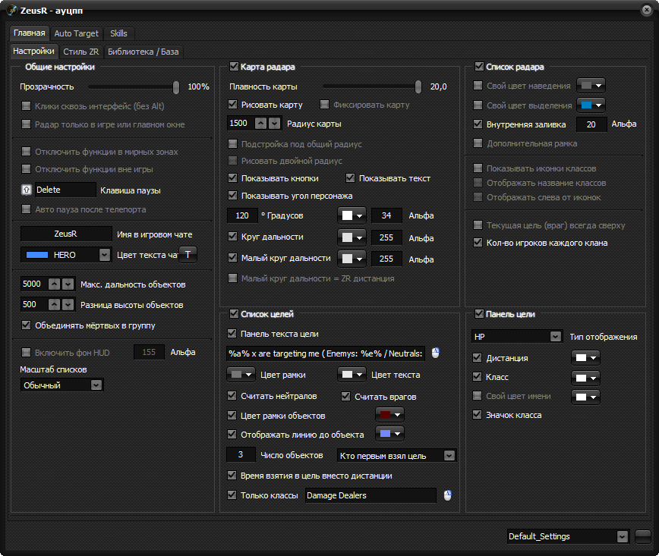The image size is (659, 556).
Task: Open the Круг дальности color swatch
Action: pos(352,237)
